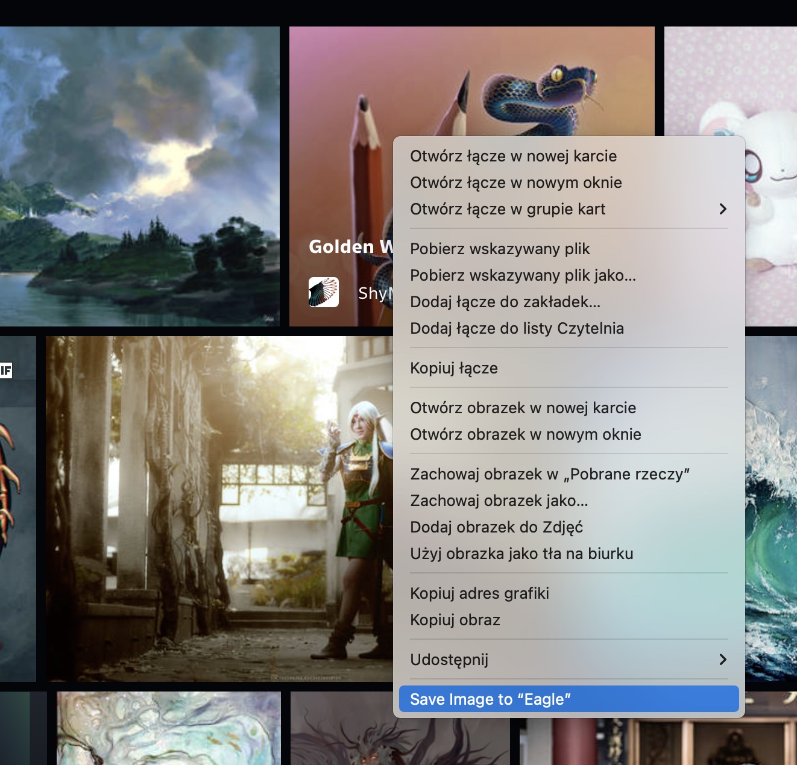Open the ocean wave painting thumbnail
This screenshot has width=797, height=765.
[x=771, y=509]
